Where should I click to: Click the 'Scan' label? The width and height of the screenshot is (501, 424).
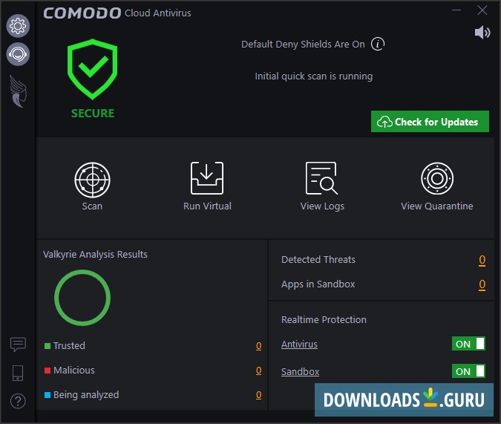[92, 206]
